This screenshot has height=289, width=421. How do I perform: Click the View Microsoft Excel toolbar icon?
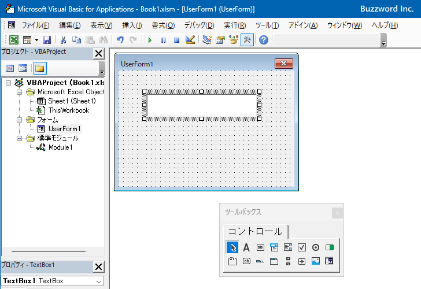[x=14, y=40]
